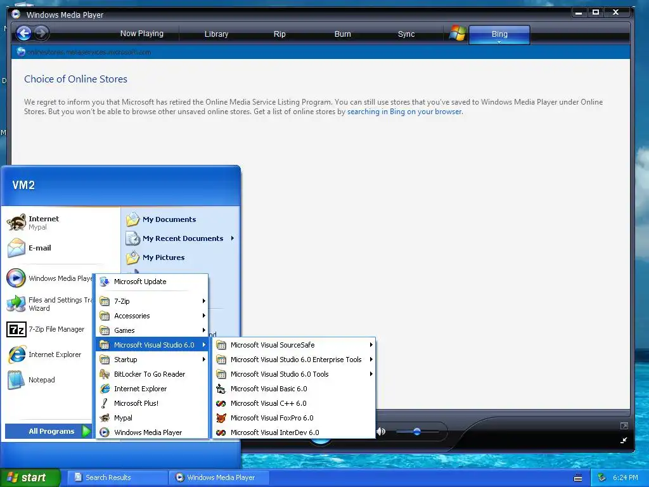Expand Microsoft Visual SourceSafe submenu

click(293, 345)
